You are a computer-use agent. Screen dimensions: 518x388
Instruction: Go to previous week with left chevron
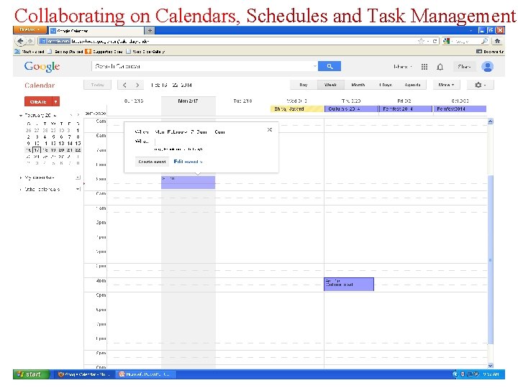point(124,85)
